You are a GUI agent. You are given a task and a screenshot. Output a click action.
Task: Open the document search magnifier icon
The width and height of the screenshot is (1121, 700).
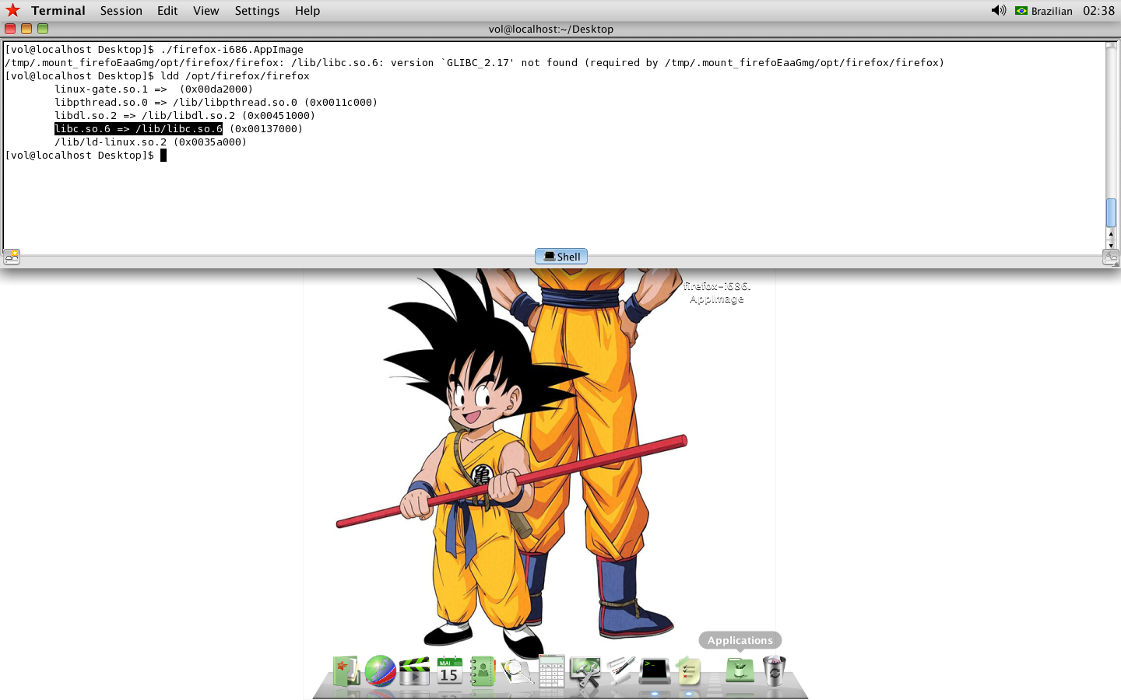(517, 670)
